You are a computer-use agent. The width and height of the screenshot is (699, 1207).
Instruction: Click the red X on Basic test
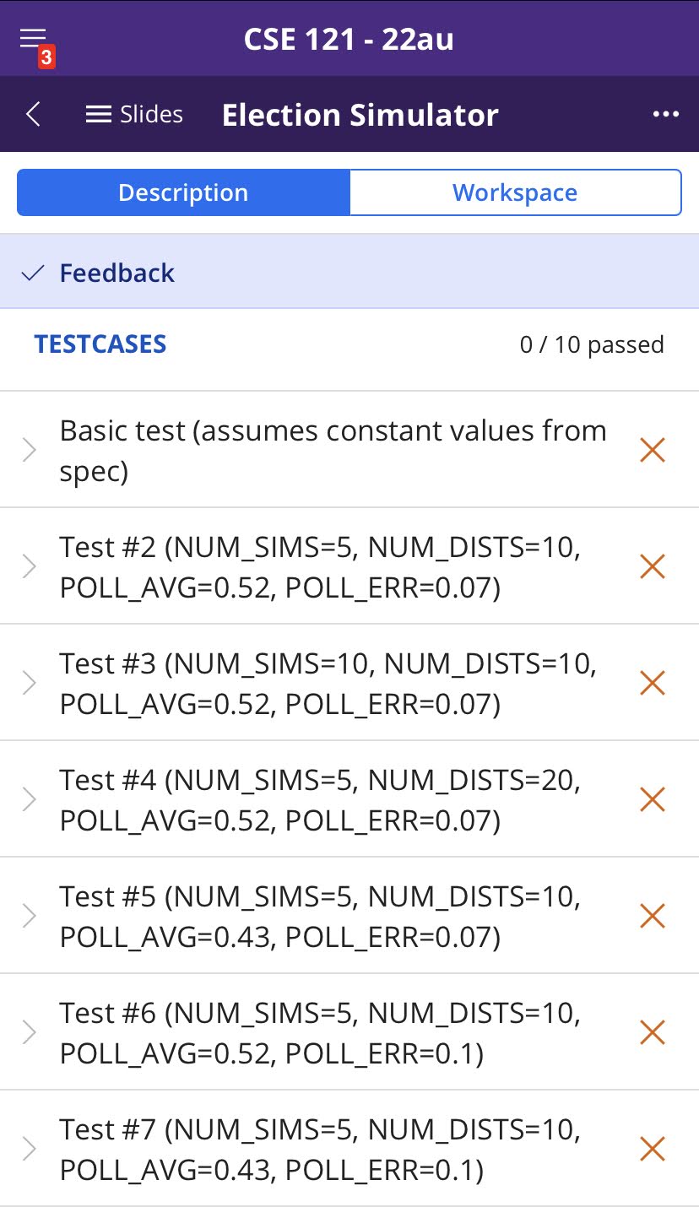[653, 450]
